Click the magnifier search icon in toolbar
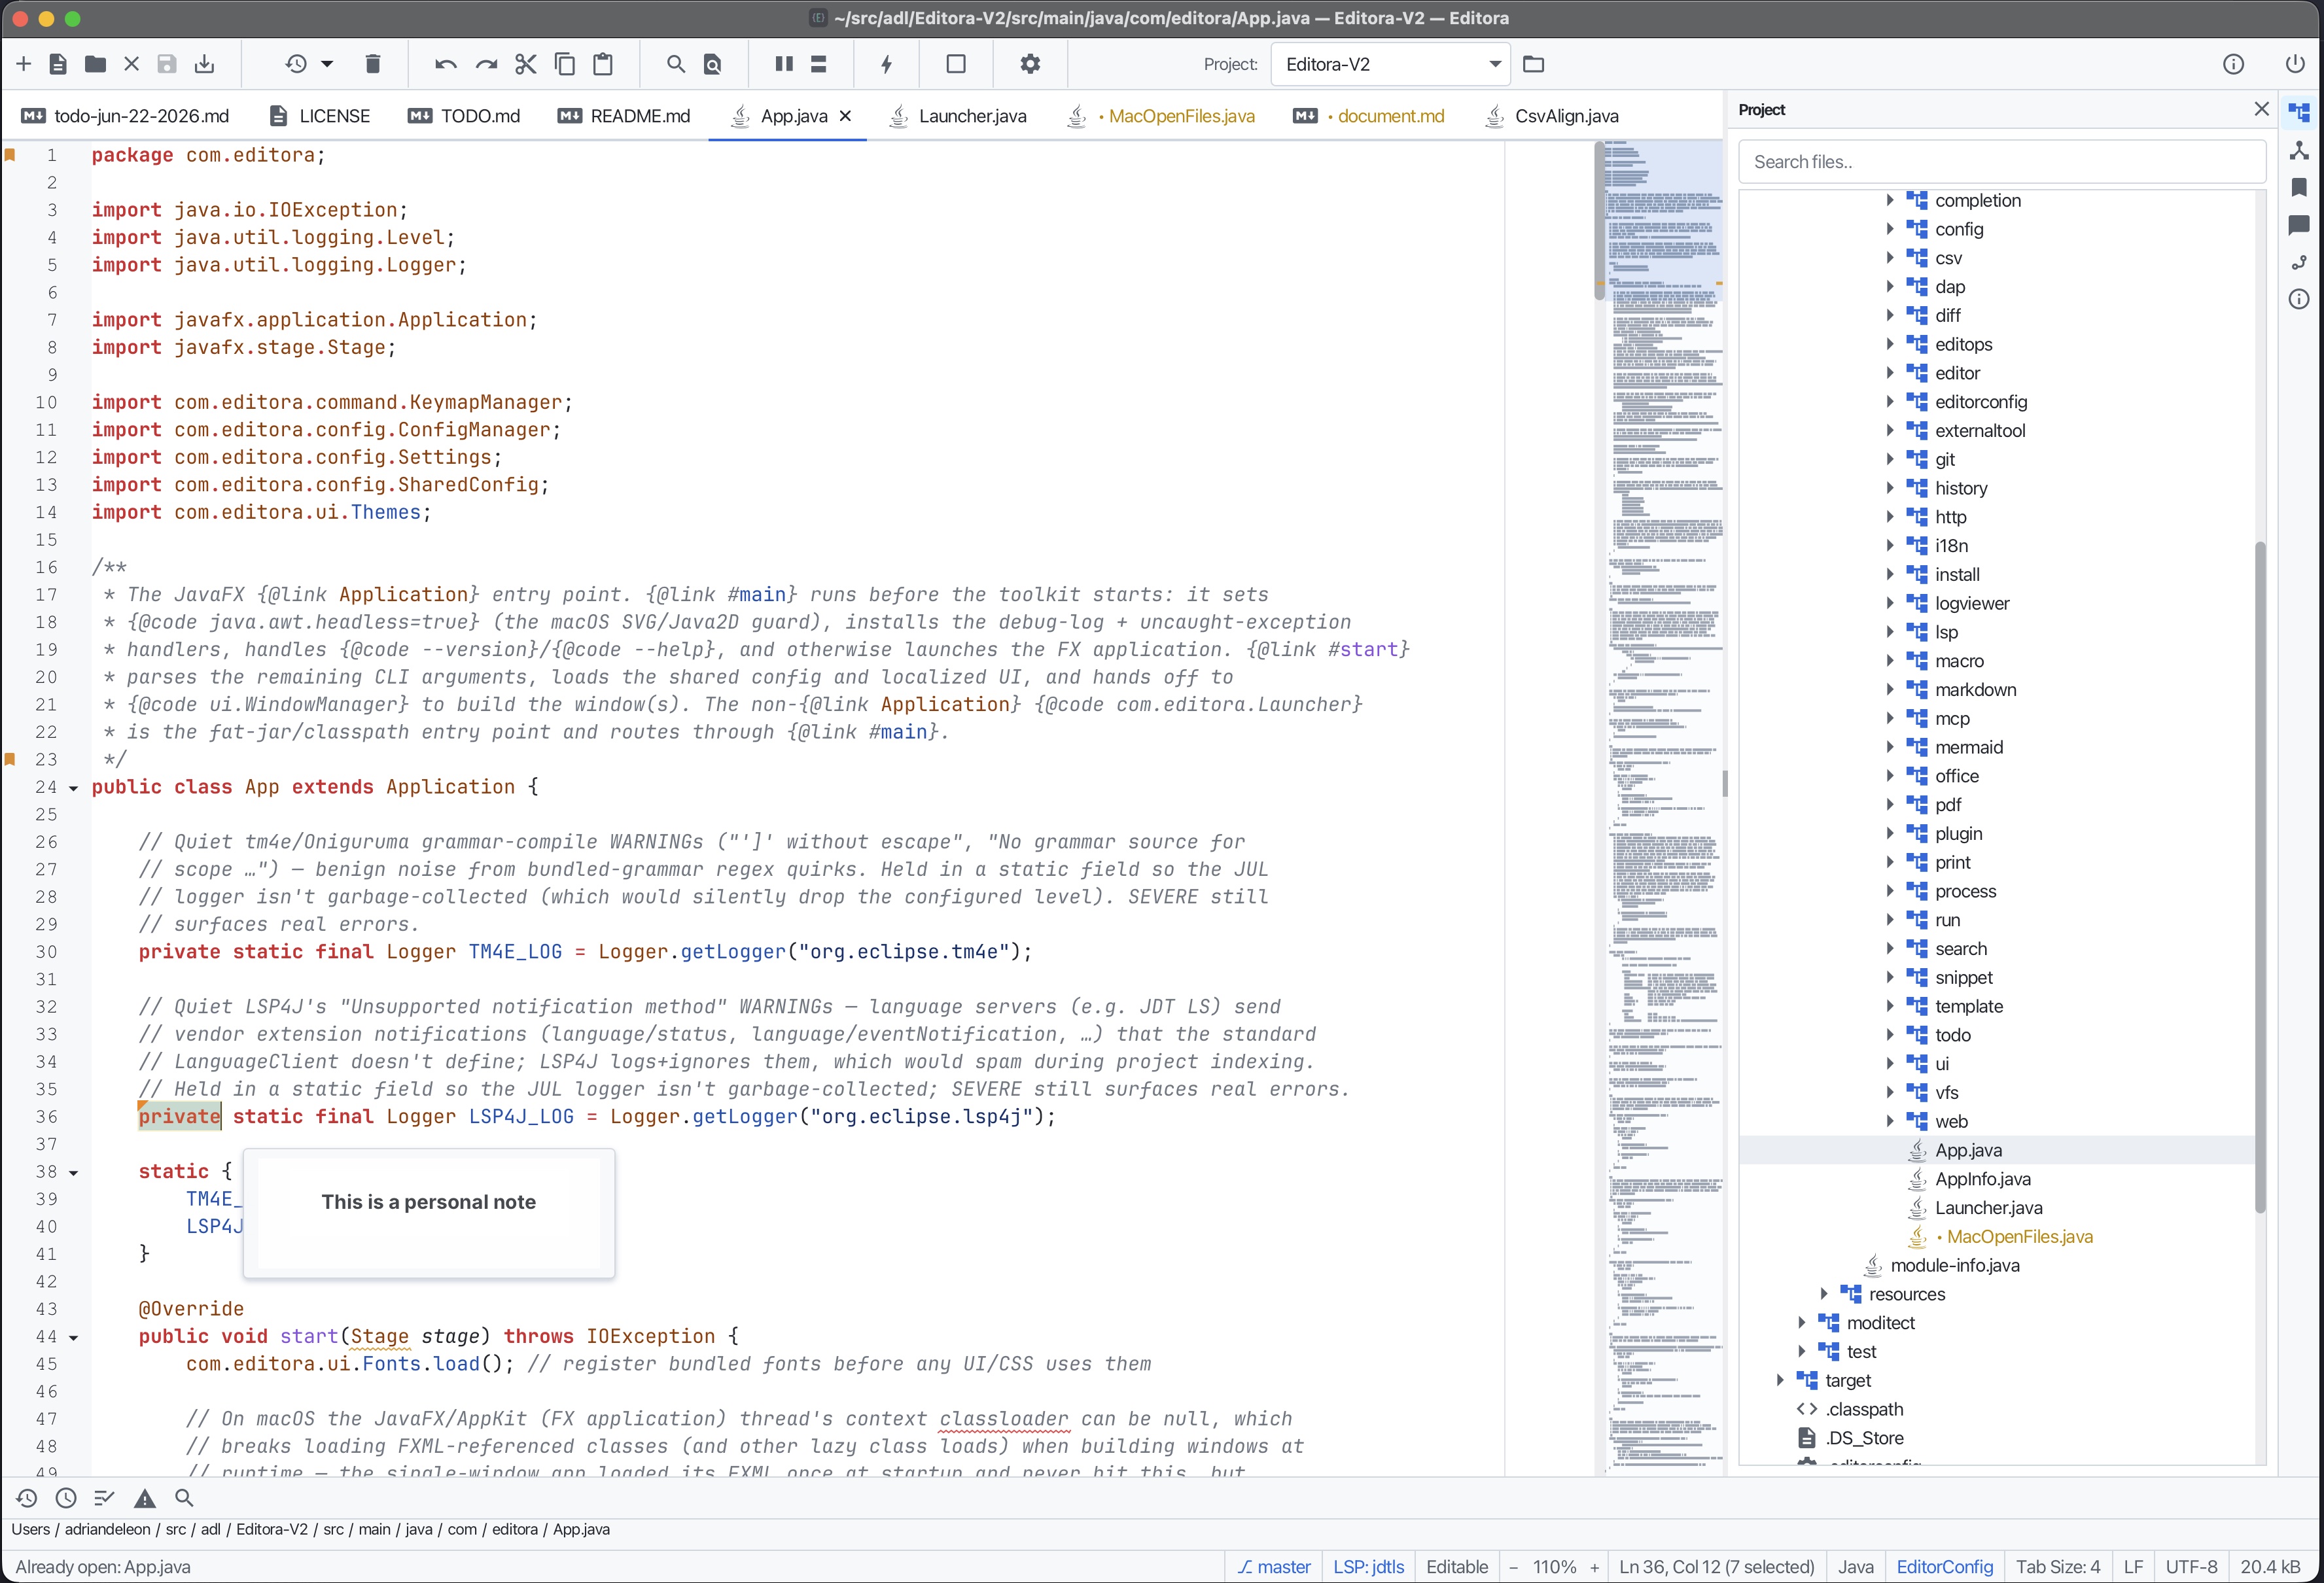Viewport: 2324px width, 1583px height. pyautogui.click(x=676, y=64)
